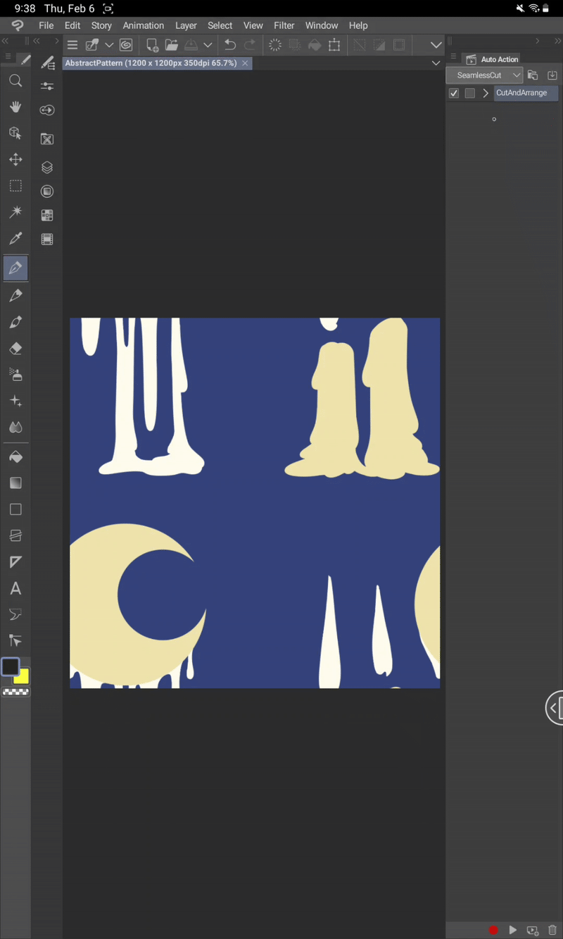Select the Auto select magic wand tool
Image resolution: width=563 pixels, height=939 pixels.
click(15, 212)
